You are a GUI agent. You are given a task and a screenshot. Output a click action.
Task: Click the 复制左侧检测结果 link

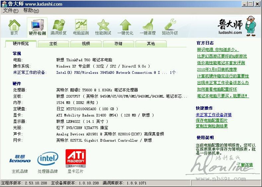(212, 126)
